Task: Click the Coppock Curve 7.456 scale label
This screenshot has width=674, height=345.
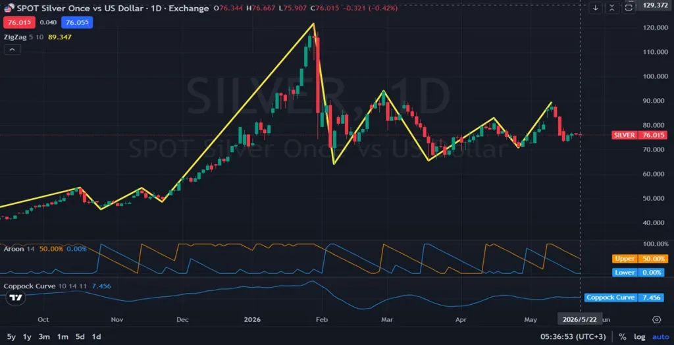Action: pyautogui.click(x=624, y=298)
